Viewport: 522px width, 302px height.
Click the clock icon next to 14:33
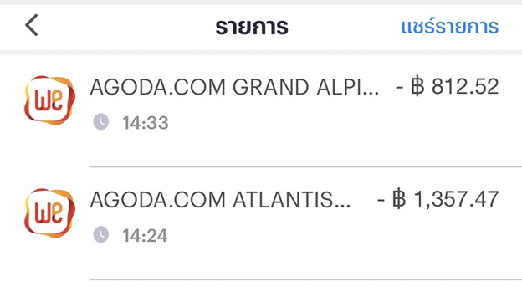click(101, 121)
